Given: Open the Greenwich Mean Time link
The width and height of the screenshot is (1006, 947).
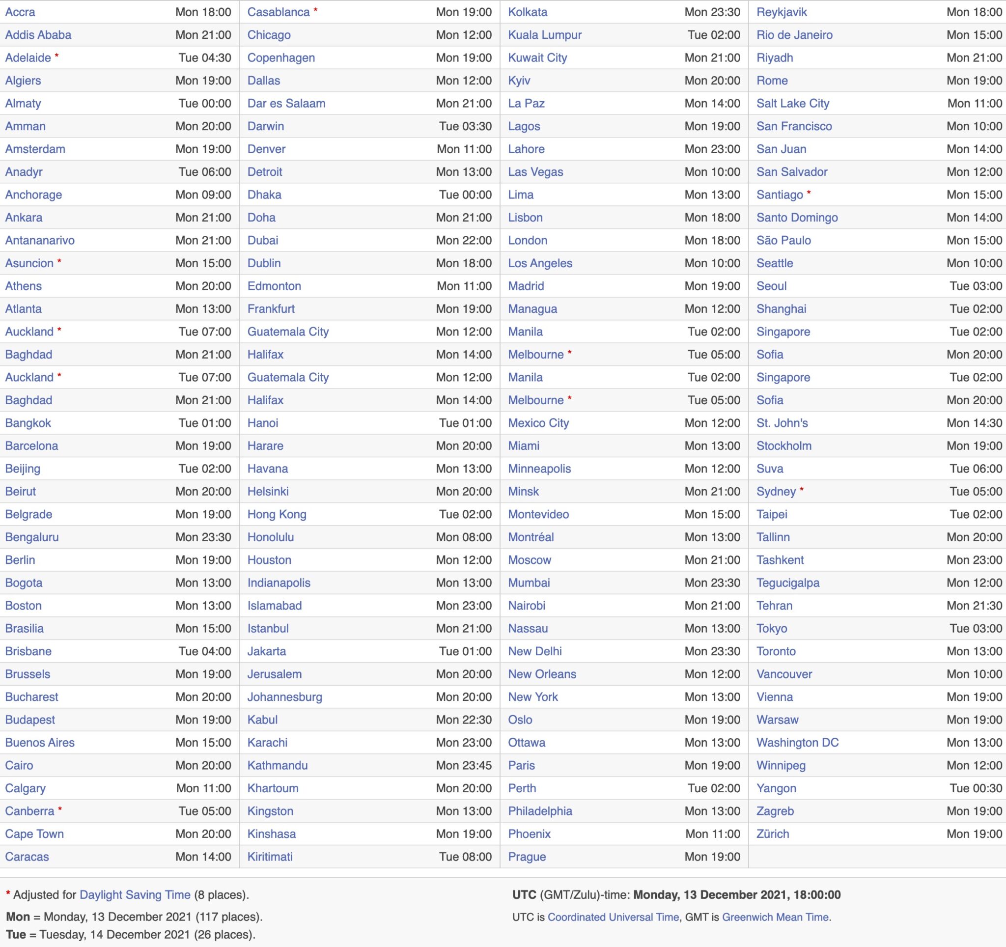Looking at the screenshot, I should [775, 917].
